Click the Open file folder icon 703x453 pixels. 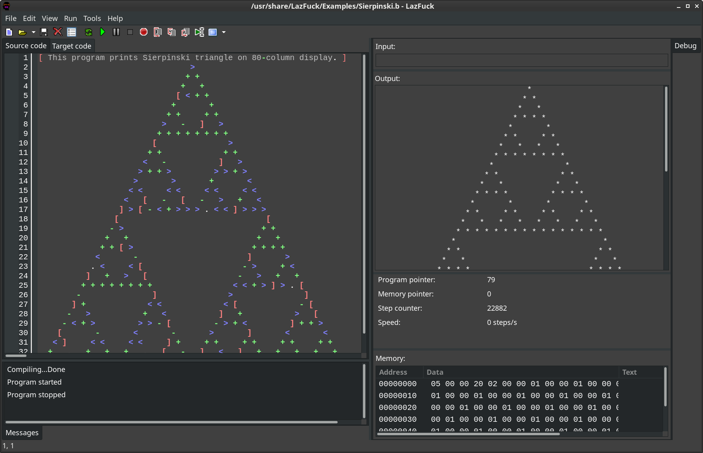[23, 32]
